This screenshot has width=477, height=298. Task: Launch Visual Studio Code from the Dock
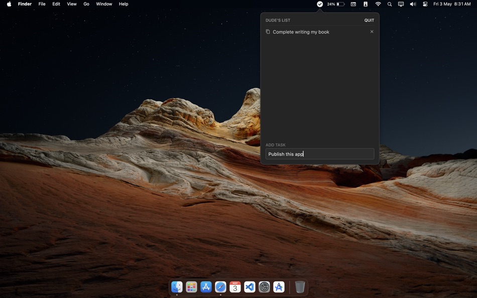(249, 287)
